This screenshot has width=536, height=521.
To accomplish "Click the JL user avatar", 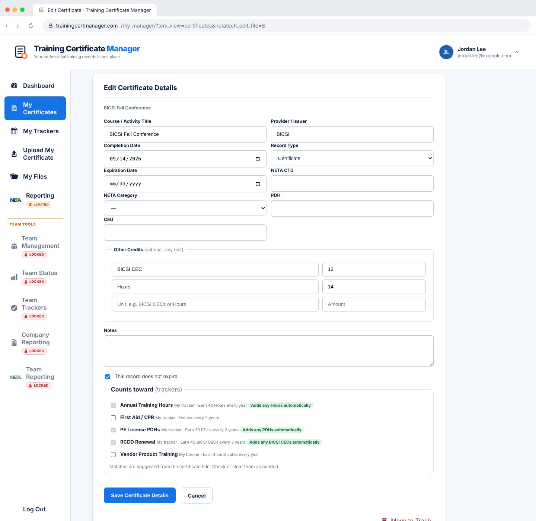I will 446,52.
